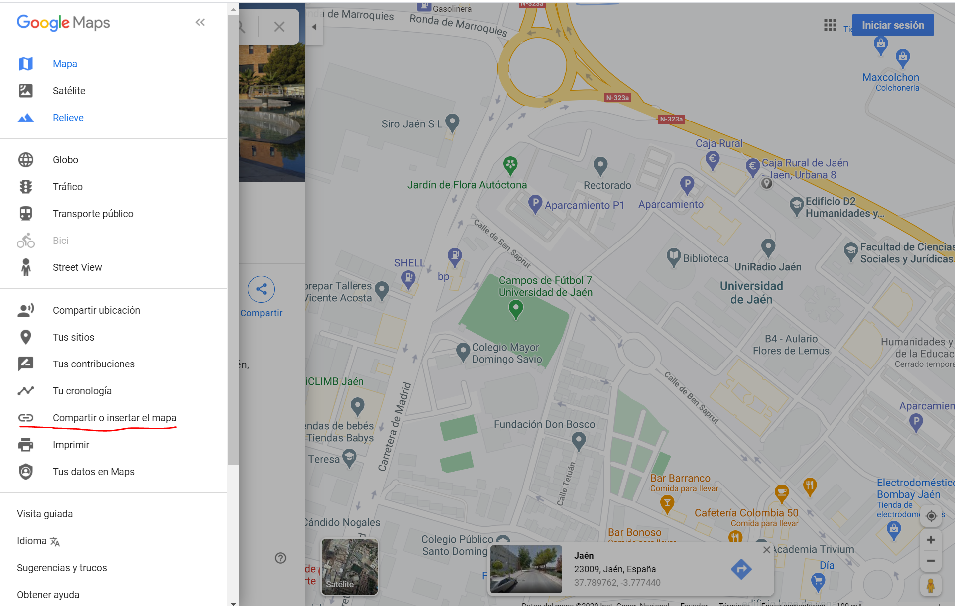Open the Visita guiada link
Viewport: 955px width, 606px height.
[x=45, y=513]
